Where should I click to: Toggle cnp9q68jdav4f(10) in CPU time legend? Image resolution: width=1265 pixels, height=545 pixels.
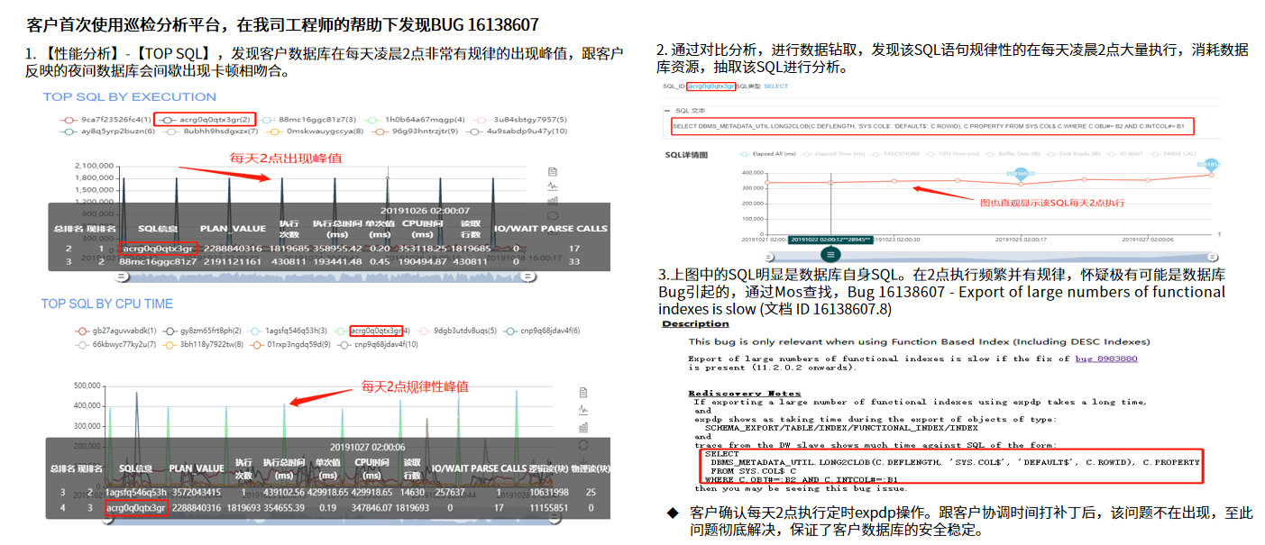(x=379, y=344)
